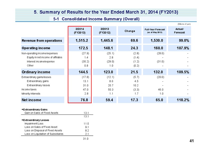
Task: Click the revenue forecast value 1,530.0
Action: click(157, 41)
